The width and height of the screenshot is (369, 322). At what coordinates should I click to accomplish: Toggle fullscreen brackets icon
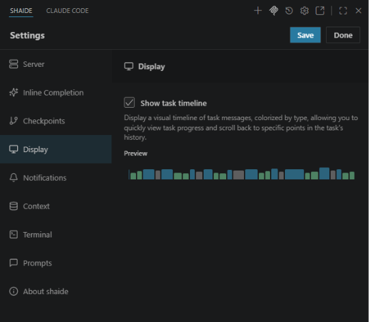[343, 10]
